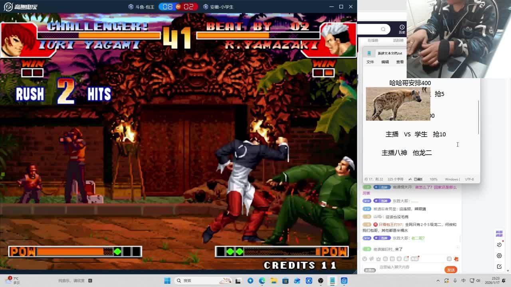This screenshot has width=511, height=287.
Task: Open the hexagon settings icon in the side panel
Action: [499, 256]
